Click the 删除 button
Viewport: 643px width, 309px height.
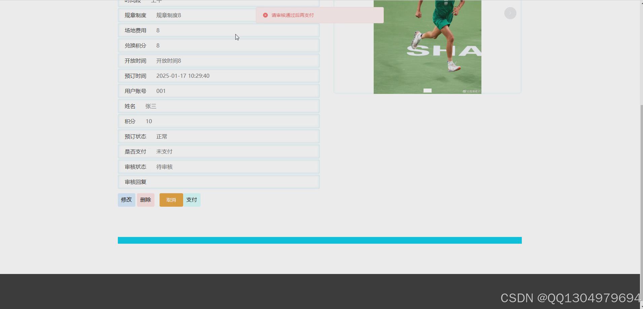(x=146, y=200)
